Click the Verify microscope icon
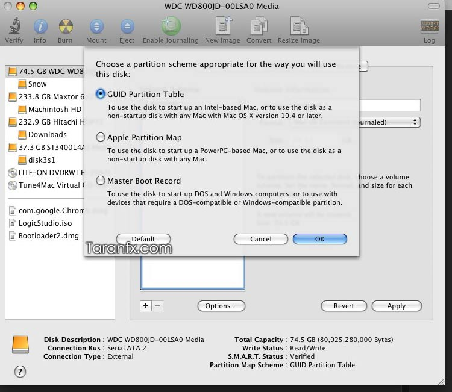Screen dimensions: 452x392 pyautogui.click(x=14, y=26)
